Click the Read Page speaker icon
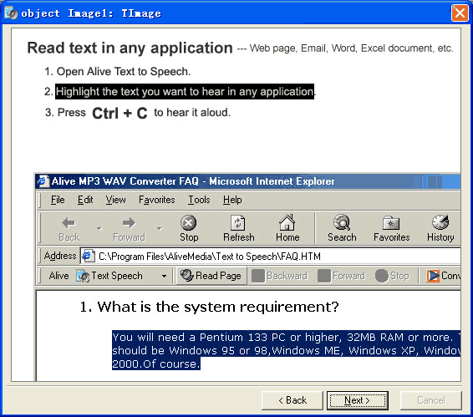 coord(186,275)
